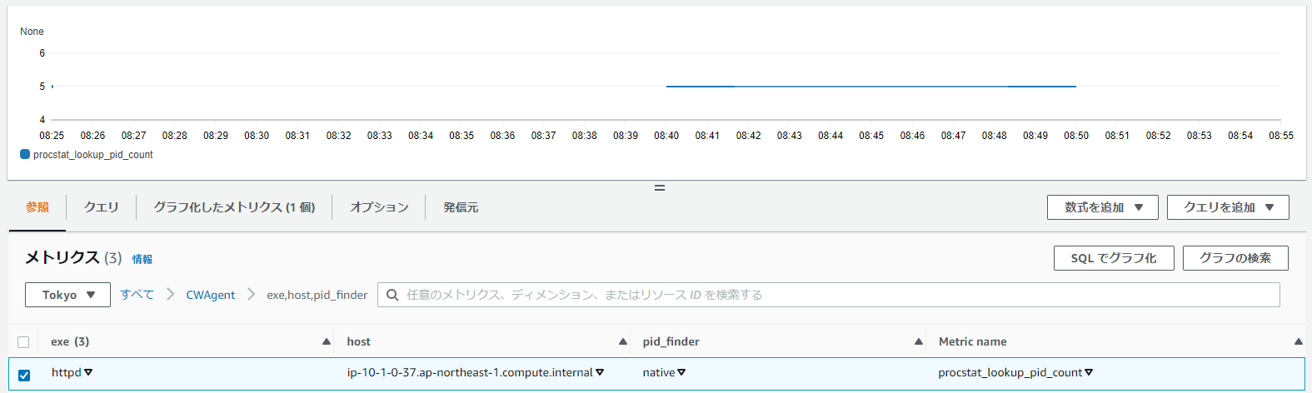Sort by Metric name column arrow
The width and height of the screenshot is (1312, 393).
click(x=1299, y=341)
